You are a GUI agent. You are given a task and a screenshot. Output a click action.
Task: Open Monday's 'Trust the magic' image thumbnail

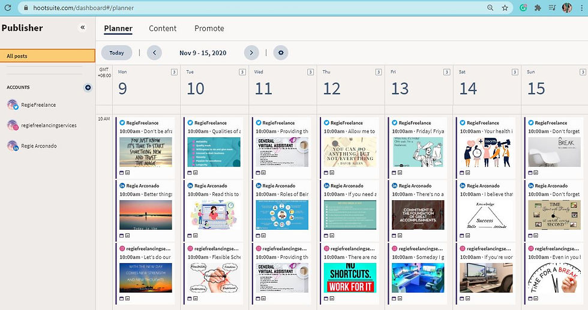click(145, 152)
